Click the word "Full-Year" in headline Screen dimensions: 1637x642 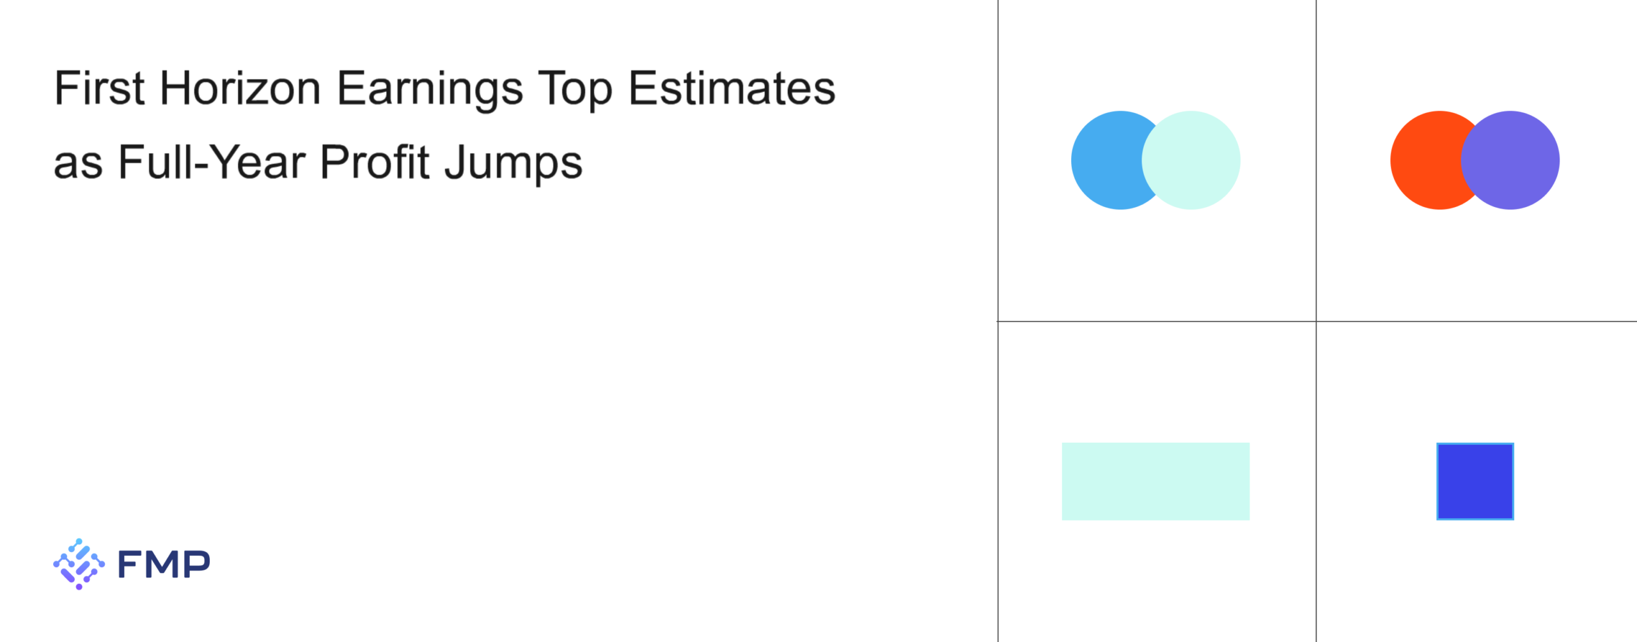pos(212,162)
